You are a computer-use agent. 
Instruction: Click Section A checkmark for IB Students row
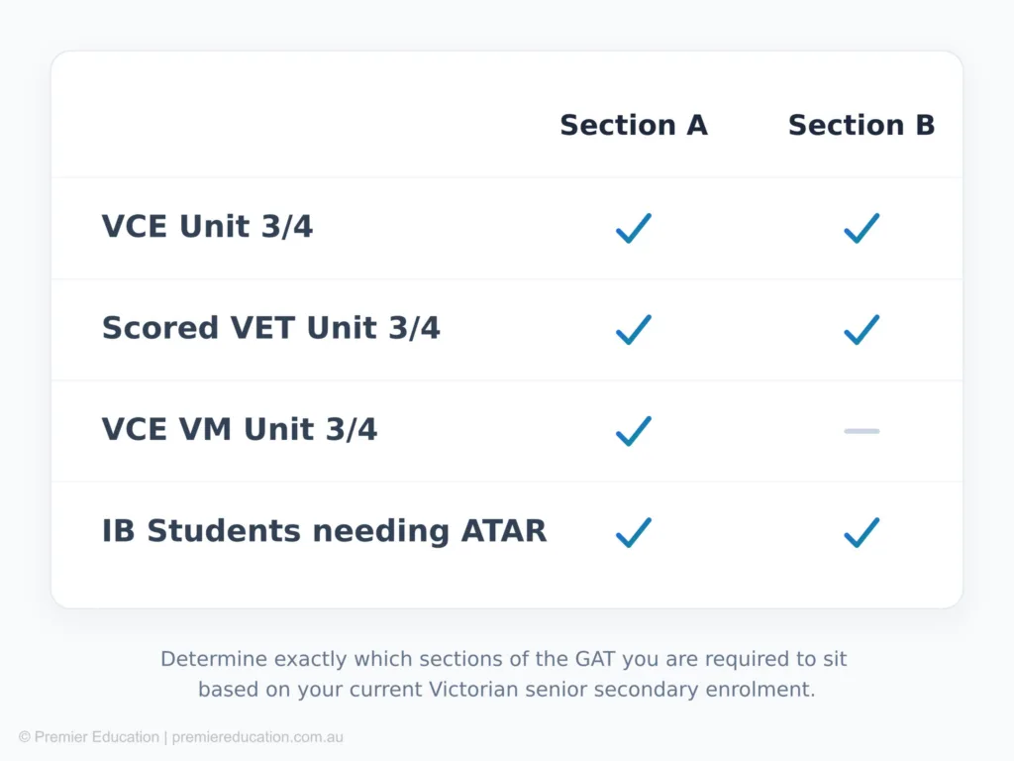click(634, 532)
